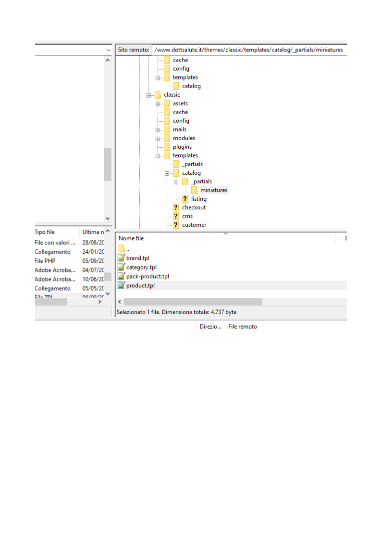The height and width of the screenshot is (540, 381).
Task: Select the File PHP row in local list
Action: coord(69,261)
